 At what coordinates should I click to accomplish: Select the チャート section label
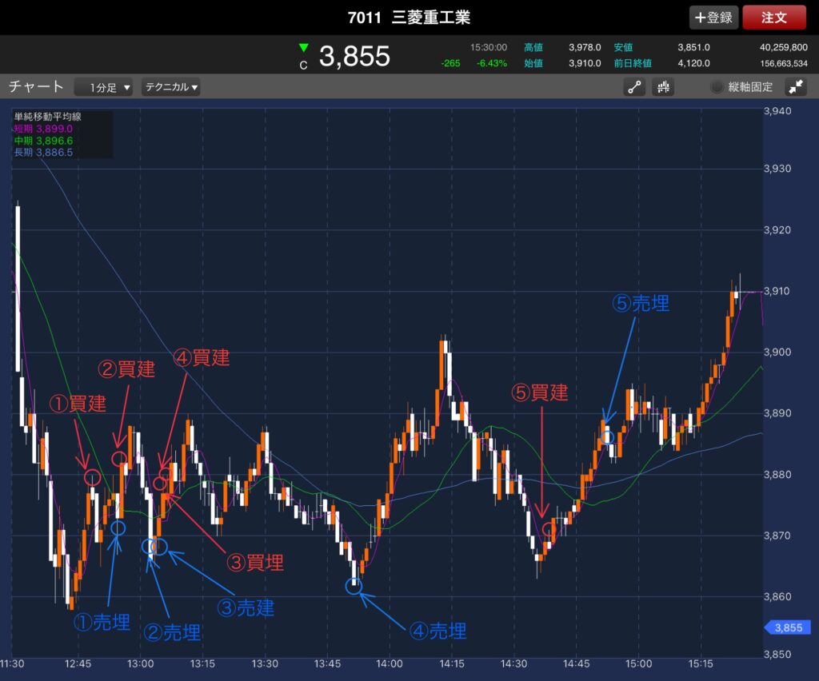pos(36,86)
